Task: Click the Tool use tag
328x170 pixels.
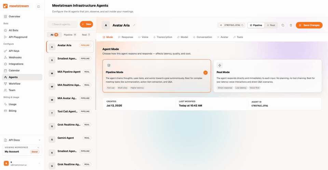Action: (111, 88)
